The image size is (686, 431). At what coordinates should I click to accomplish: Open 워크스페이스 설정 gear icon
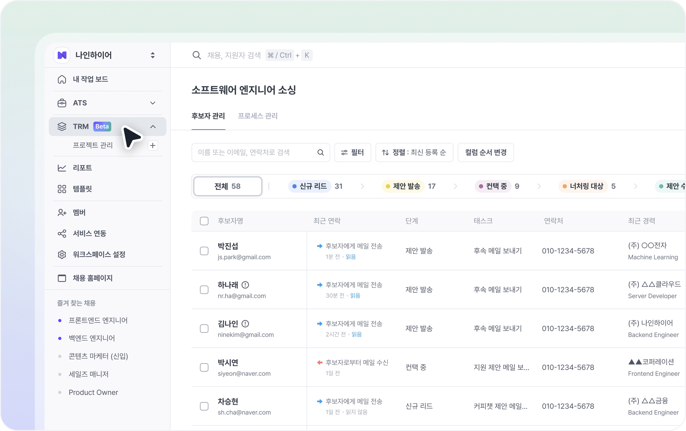pos(62,254)
